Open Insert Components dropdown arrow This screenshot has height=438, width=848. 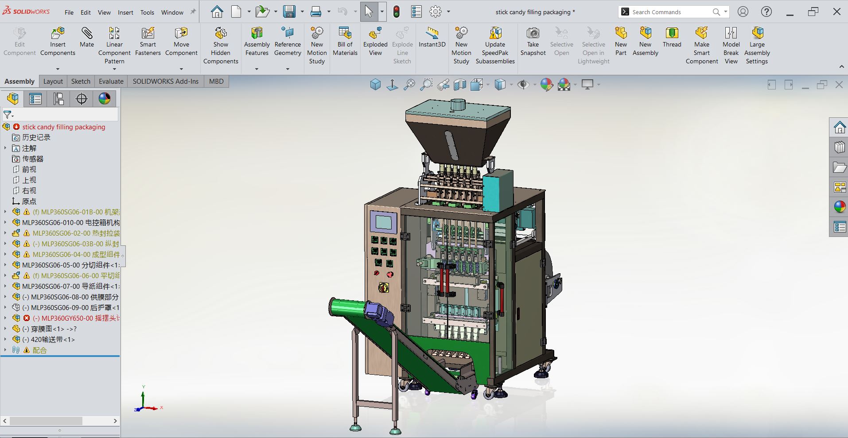[x=58, y=69]
